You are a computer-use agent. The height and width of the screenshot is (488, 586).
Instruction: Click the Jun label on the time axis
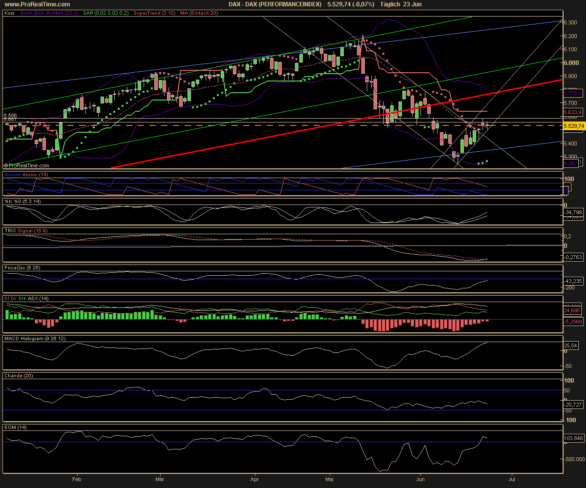tap(421, 480)
